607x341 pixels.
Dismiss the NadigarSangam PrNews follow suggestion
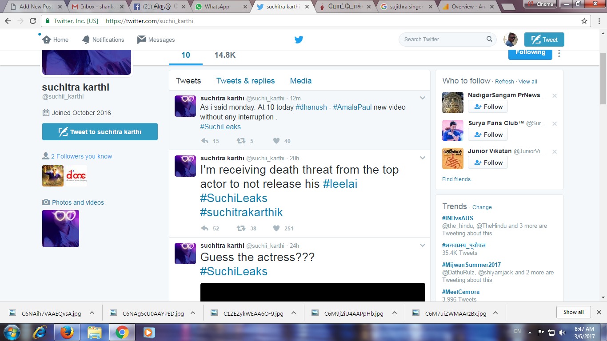[554, 95]
